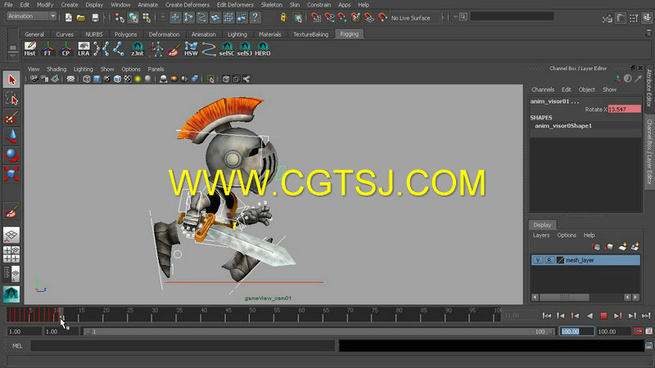Toggle the panel grid display icon
The image size is (655, 368).
[70, 79]
